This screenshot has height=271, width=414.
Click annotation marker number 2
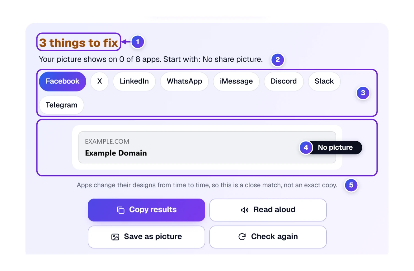[x=278, y=60]
